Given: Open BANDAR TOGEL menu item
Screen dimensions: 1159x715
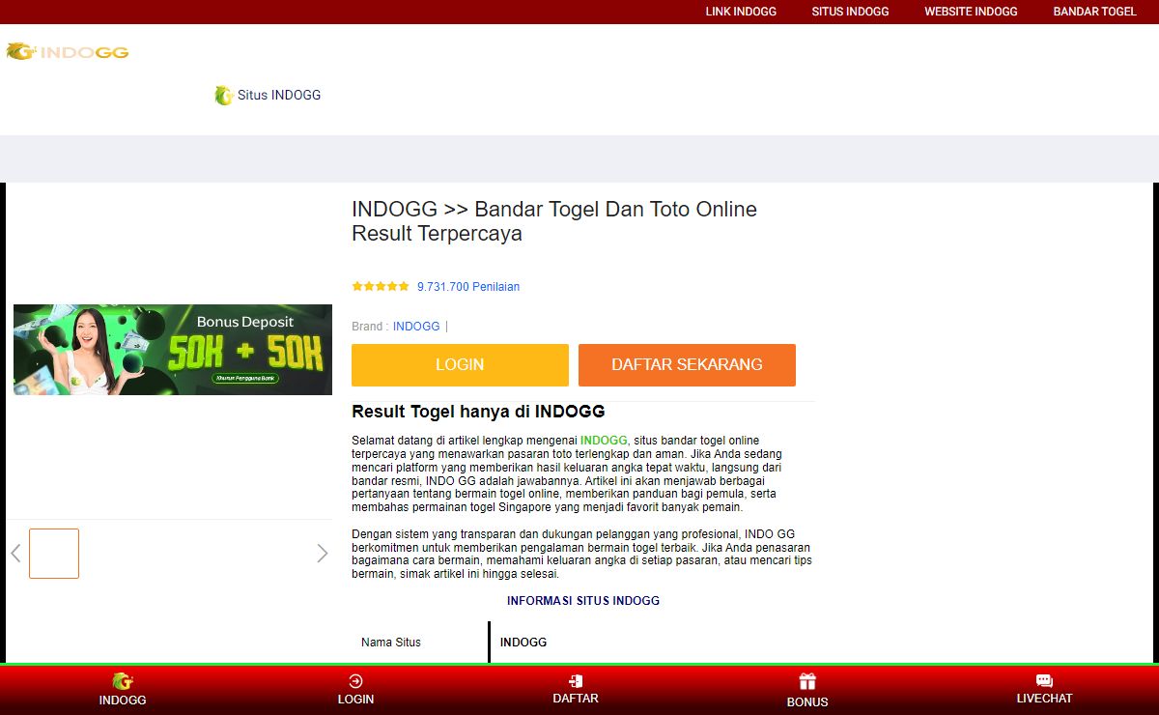Looking at the screenshot, I should [1094, 12].
